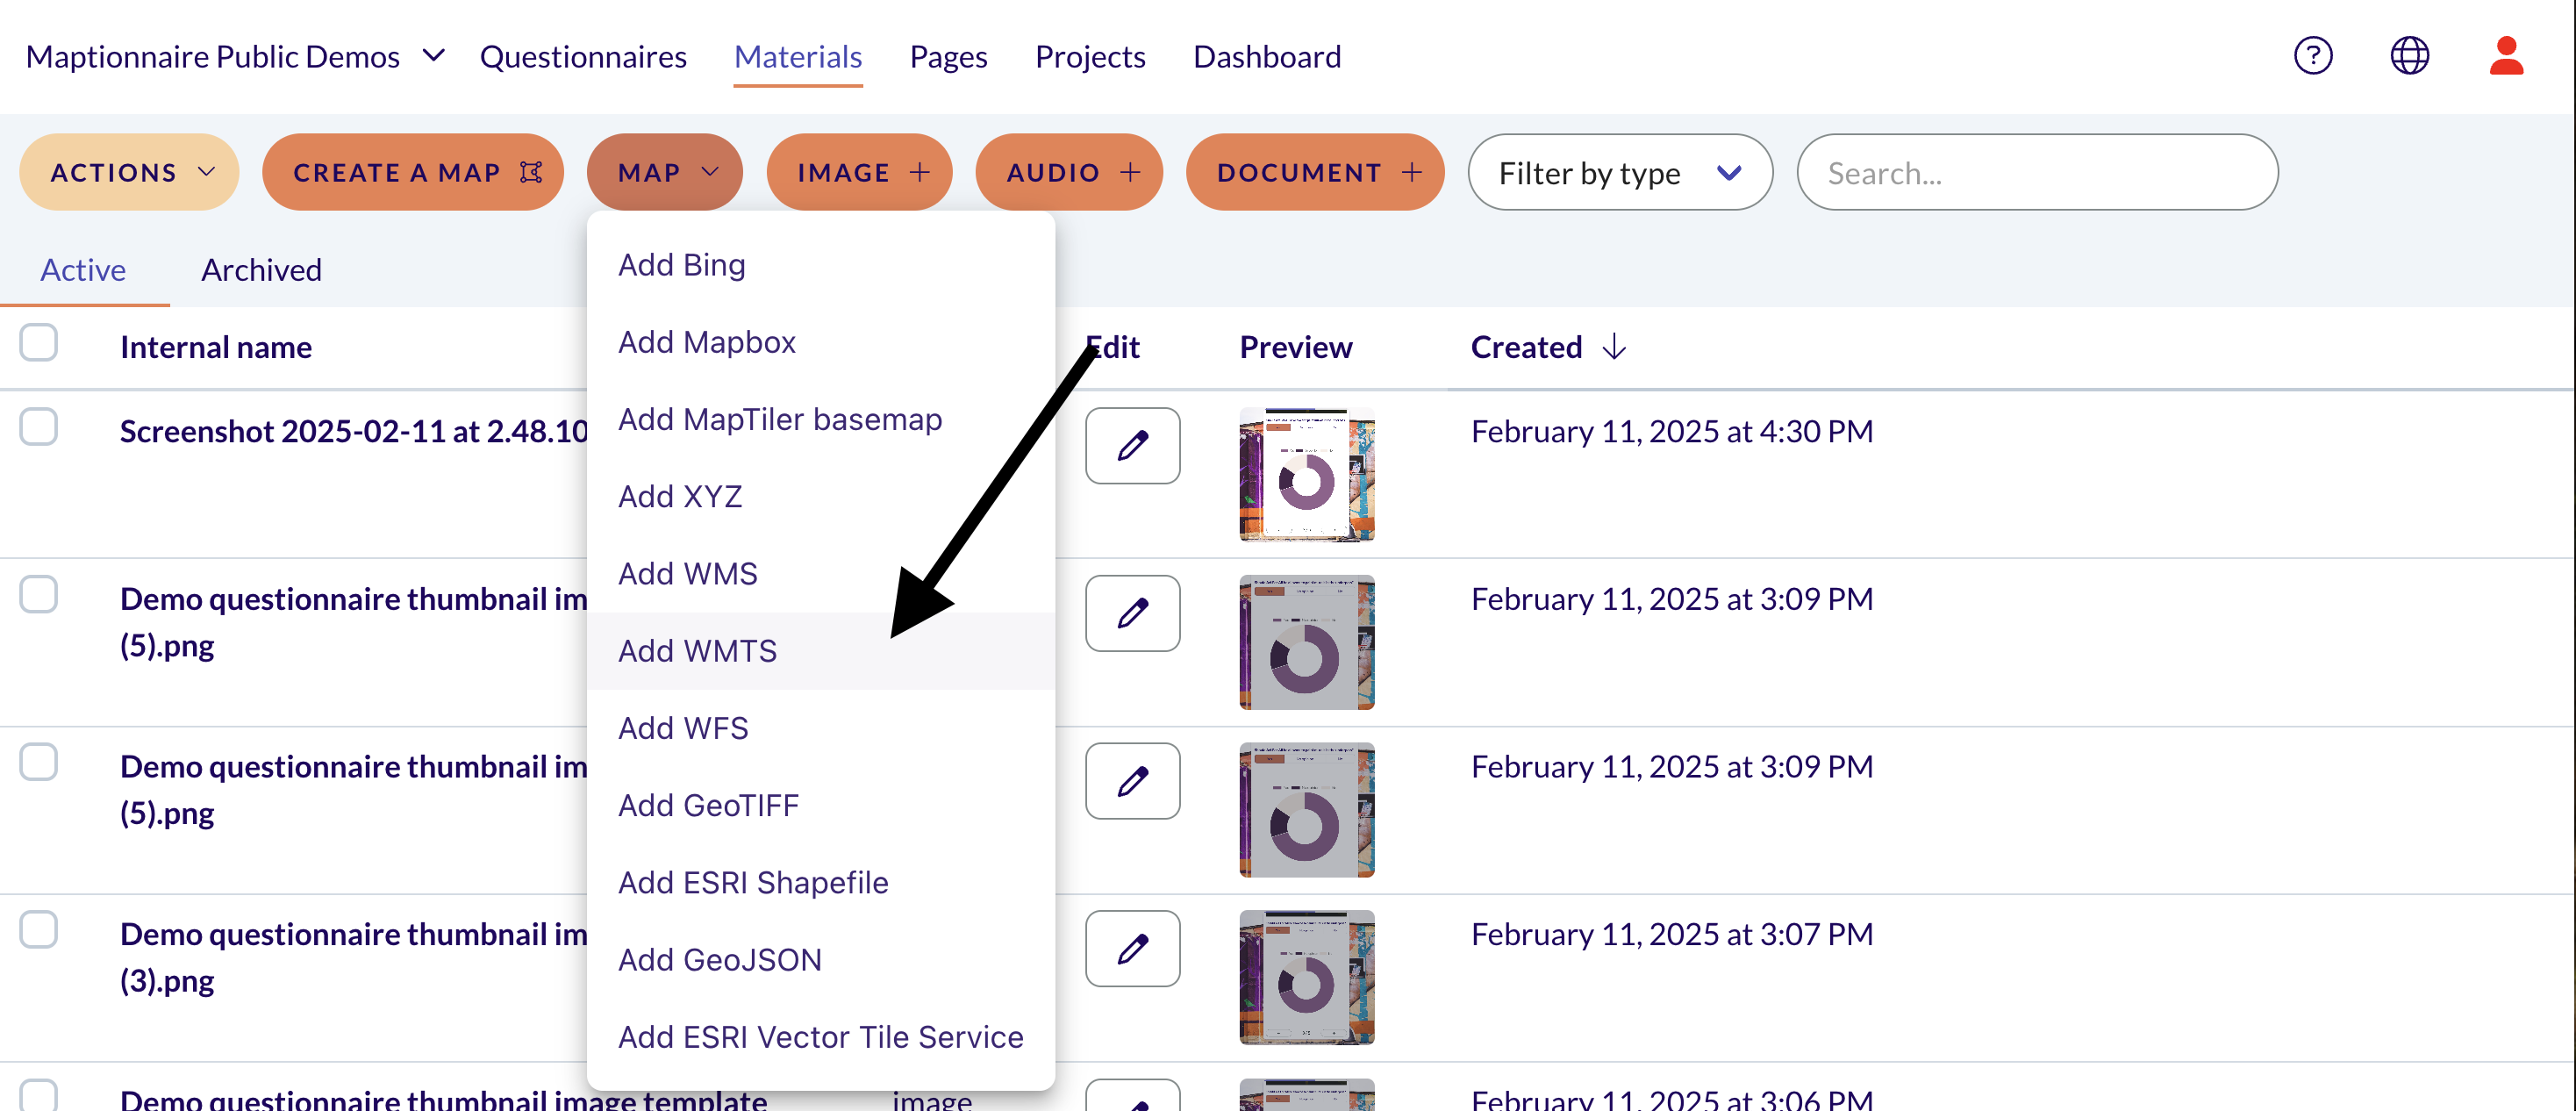This screenshot has width=2576, height=1111.
Task: Choose Add MapTiler basemap
Action: [x=820, y=419]
